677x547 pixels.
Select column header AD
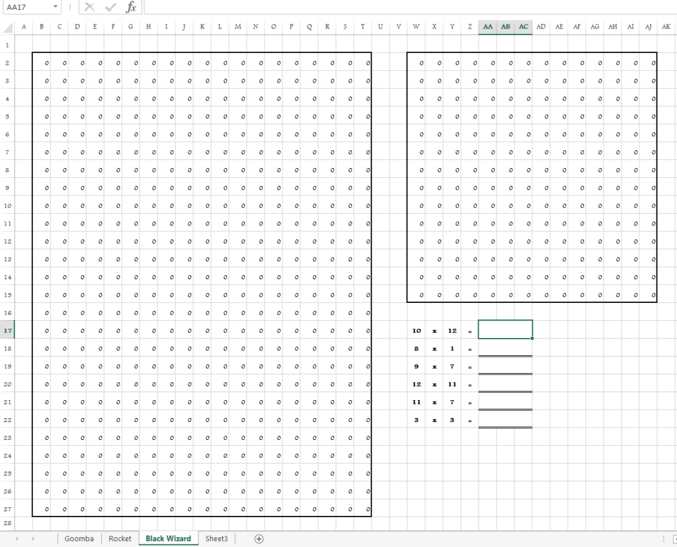541,26
